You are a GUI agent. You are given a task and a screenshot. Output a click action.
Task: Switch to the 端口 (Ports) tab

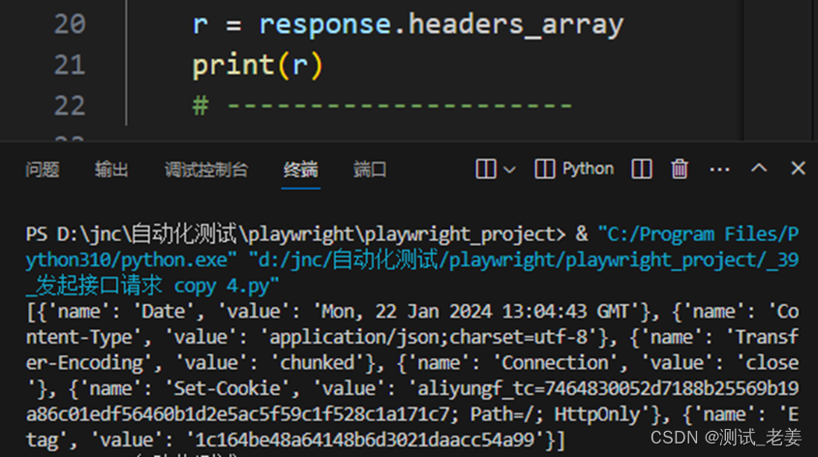[x=370, y=169]
